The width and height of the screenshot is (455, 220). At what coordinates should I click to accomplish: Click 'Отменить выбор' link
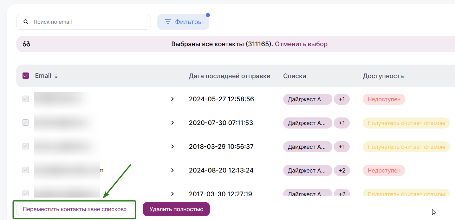click(x=301, y=44)
